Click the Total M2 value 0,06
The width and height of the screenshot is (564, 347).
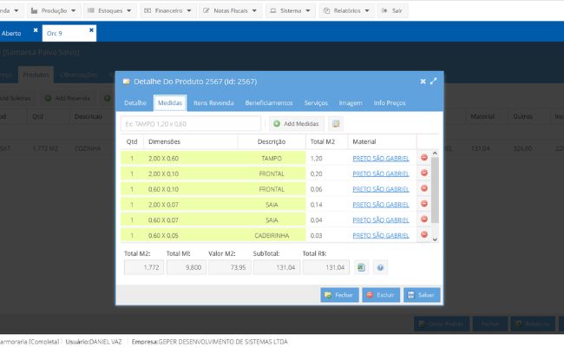tap(316, 189)
